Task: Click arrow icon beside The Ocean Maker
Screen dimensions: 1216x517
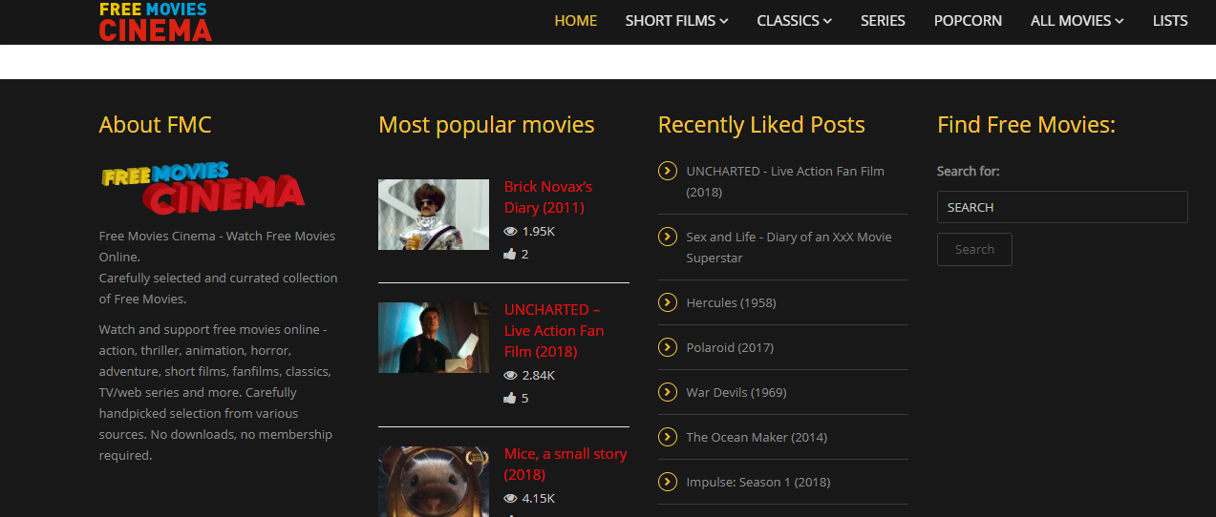Action: (668, 437)
